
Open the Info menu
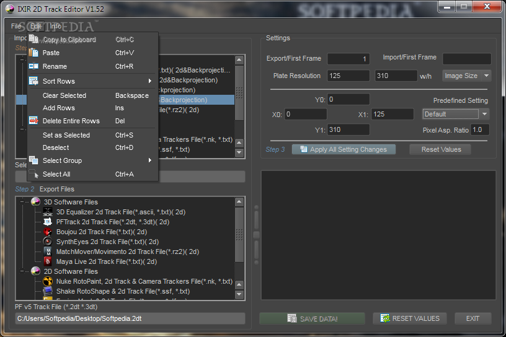coord(56,26)
